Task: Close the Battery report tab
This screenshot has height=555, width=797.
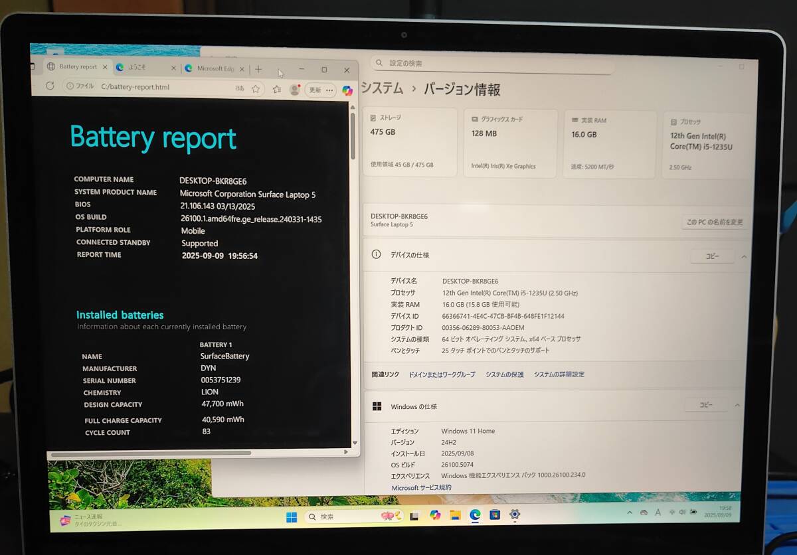Action: [x=104, y=67]
